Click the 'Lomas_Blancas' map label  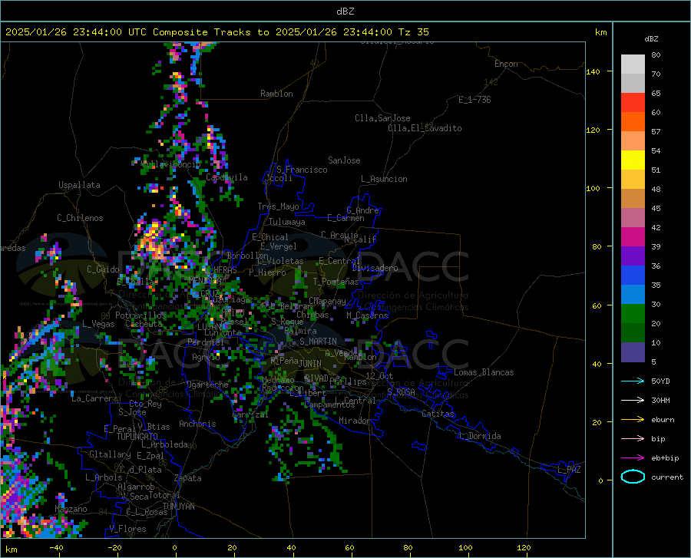click(x=484, y=372)
